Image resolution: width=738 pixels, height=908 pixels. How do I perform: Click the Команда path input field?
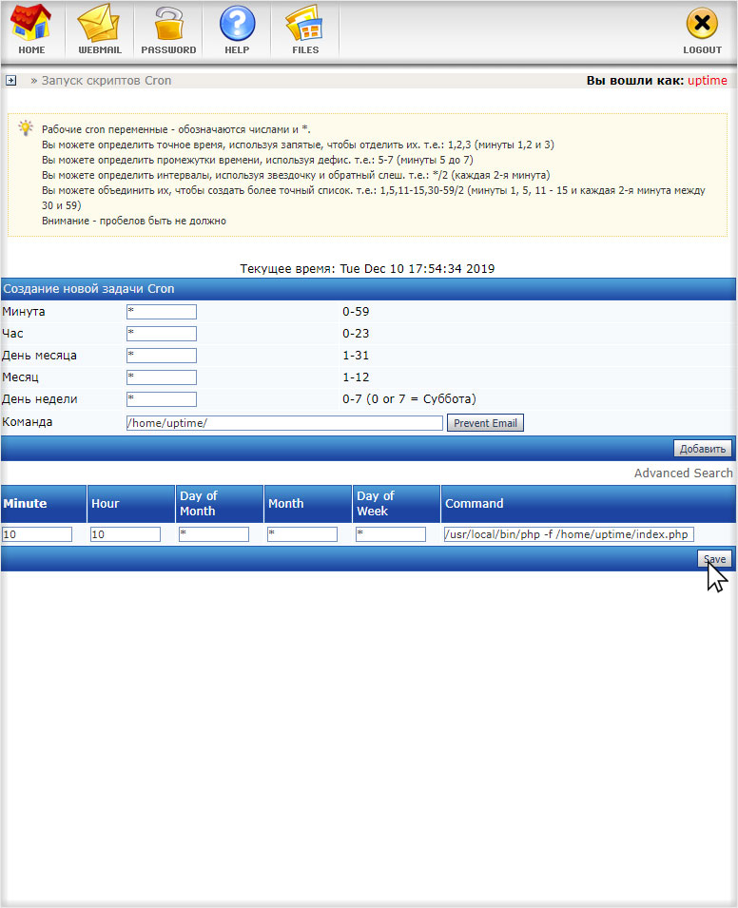(x=284, y=423)
